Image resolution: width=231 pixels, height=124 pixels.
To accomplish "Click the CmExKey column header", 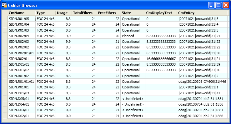I will point(202,13).
